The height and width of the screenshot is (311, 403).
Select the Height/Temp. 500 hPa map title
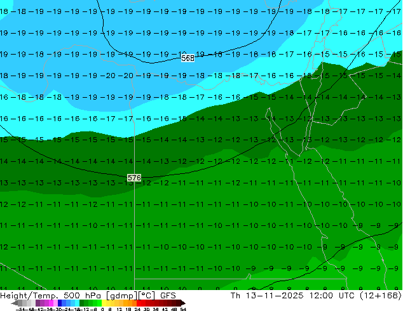pos(50,296)
